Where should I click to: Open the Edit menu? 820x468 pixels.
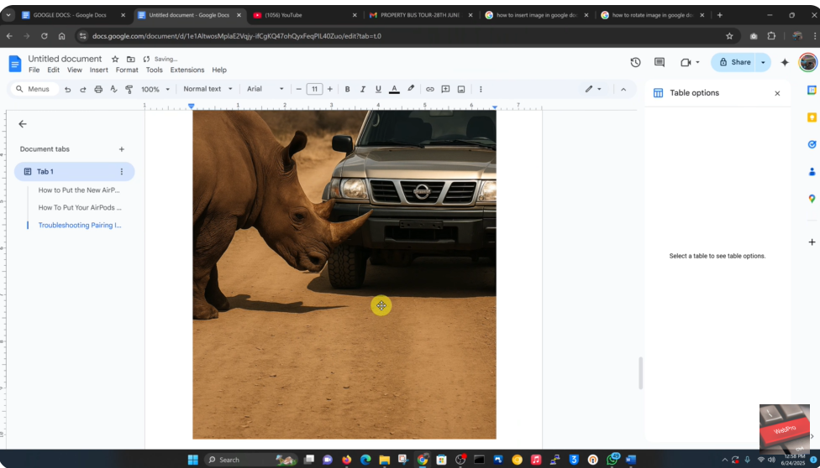[53, 70]
